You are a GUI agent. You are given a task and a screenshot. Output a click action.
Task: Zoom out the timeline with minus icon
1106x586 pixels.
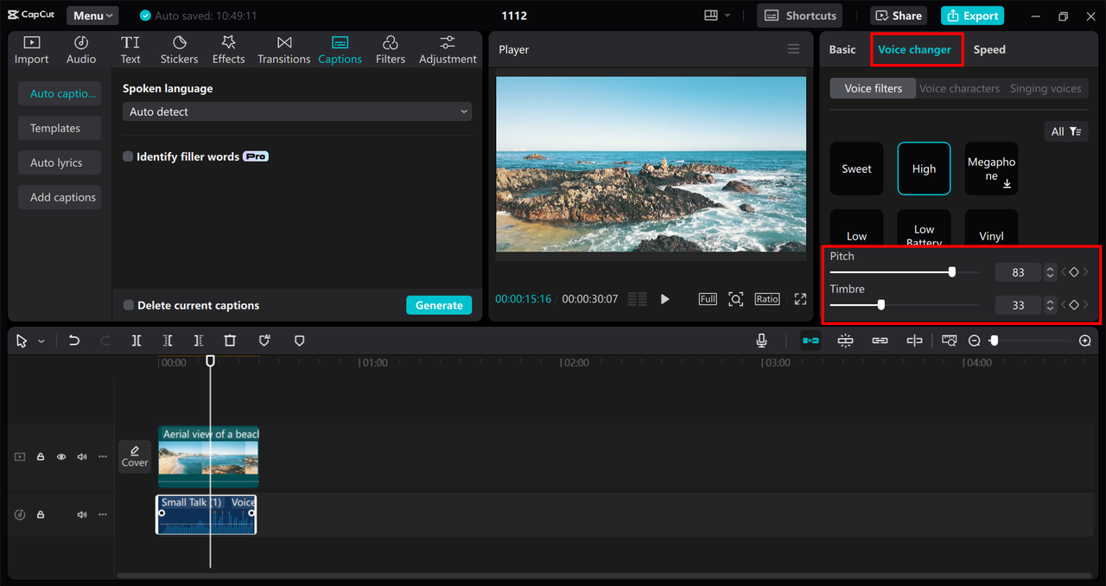tap(975, 341)
